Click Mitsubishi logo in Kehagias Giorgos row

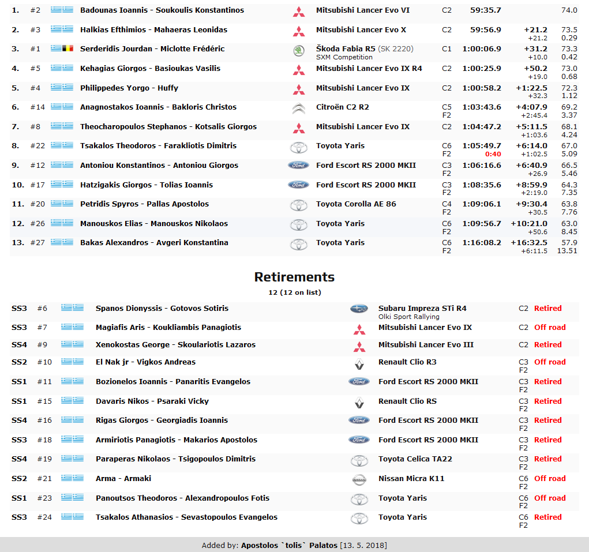tap(299, 70)
